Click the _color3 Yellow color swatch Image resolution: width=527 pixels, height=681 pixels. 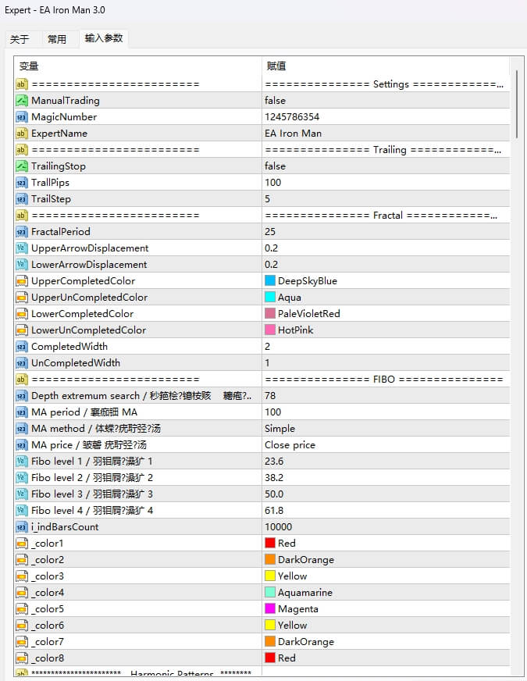tap(270, 576)
